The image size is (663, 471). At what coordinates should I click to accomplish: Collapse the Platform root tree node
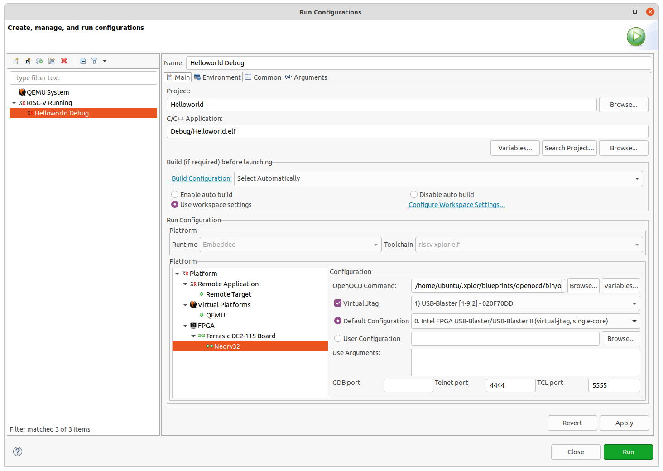pos(177,274)
